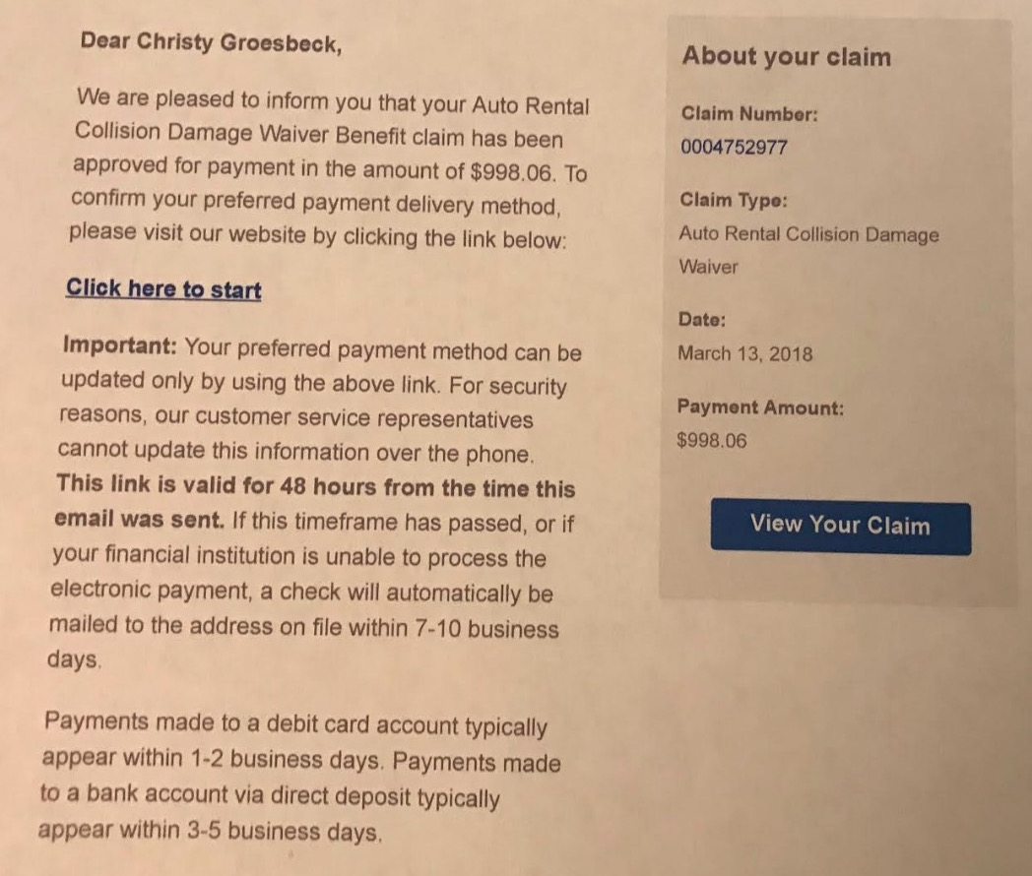Viewport: 1032px width, 876px height.
Task: Click the 'Date:' label in sidebar
Action: pos(702,319)
